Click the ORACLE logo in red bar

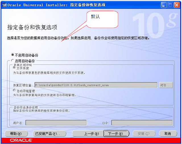coord(21,140)
